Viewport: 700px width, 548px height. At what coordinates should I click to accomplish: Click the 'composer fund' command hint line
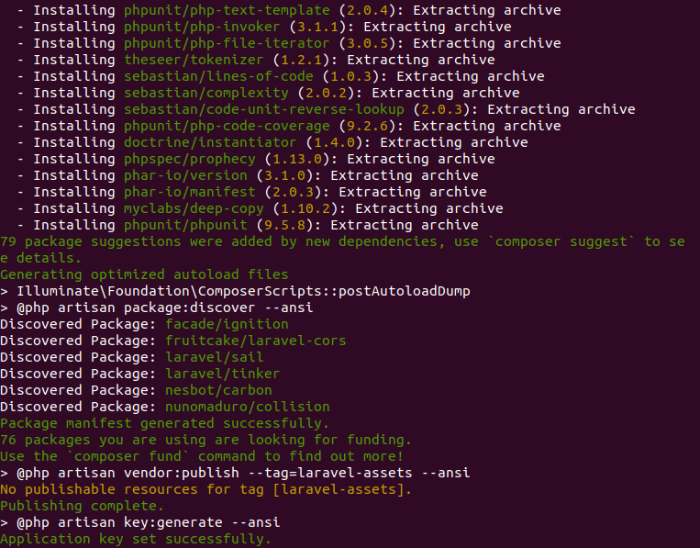pyautogui.click(x=202, y=456)
